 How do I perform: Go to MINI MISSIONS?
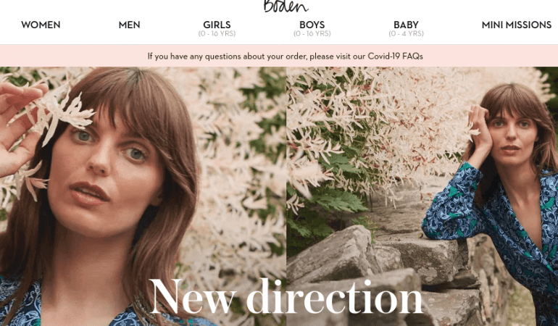pos(517,25)
